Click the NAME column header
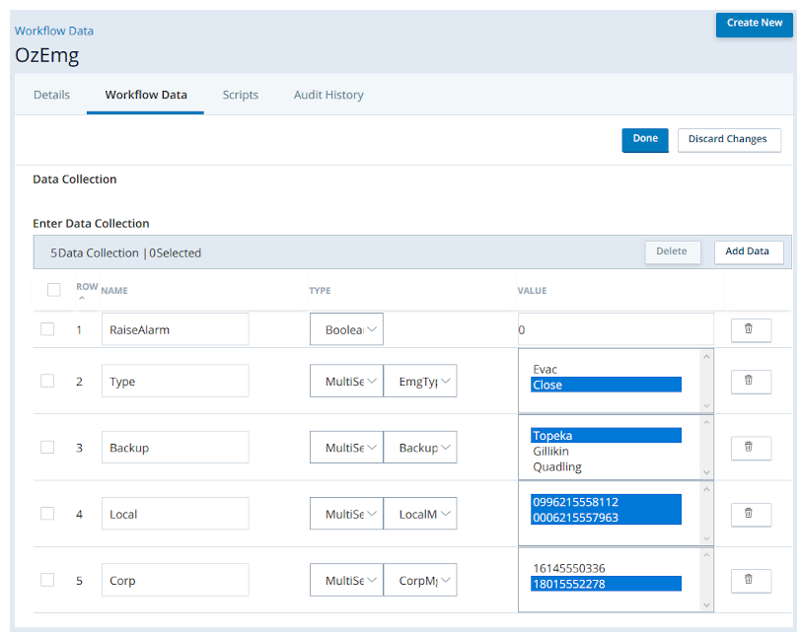 114,291
